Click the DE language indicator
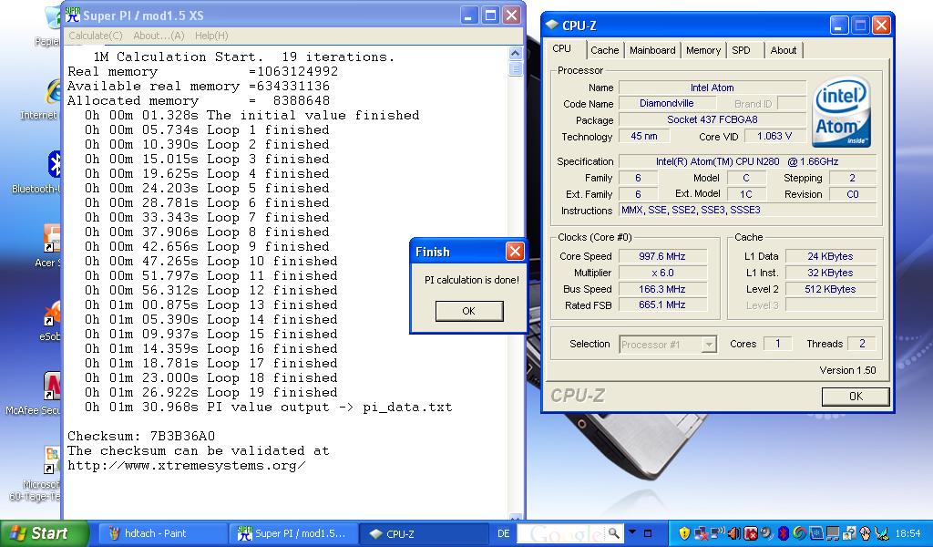This screenshot has height=547, width=933. (x=503, y=533)
